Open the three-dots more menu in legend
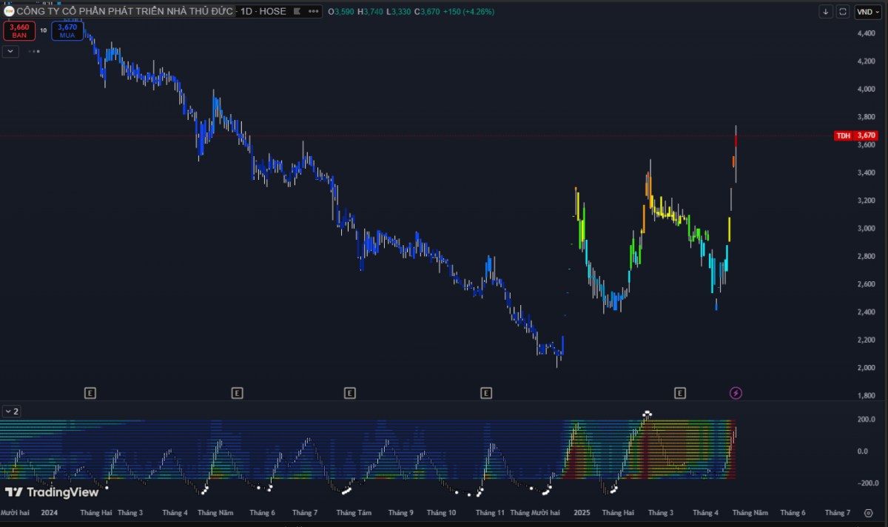 point(314,12)
